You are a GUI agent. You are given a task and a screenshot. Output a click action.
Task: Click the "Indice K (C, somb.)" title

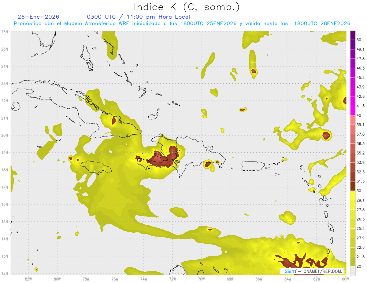click(x=187, y=7)
